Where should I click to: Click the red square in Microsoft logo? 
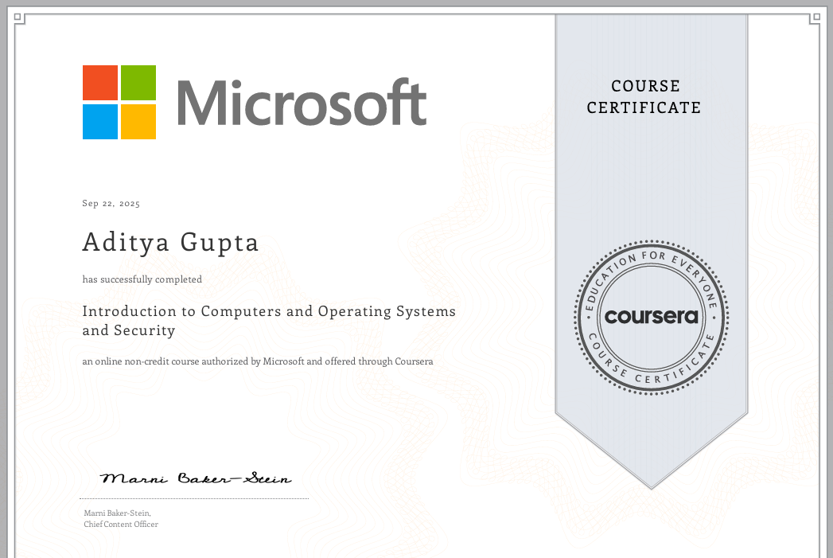click(100, 83)
